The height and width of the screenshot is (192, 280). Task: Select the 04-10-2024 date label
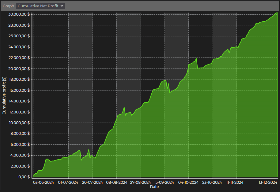click(x=188, y=183)
